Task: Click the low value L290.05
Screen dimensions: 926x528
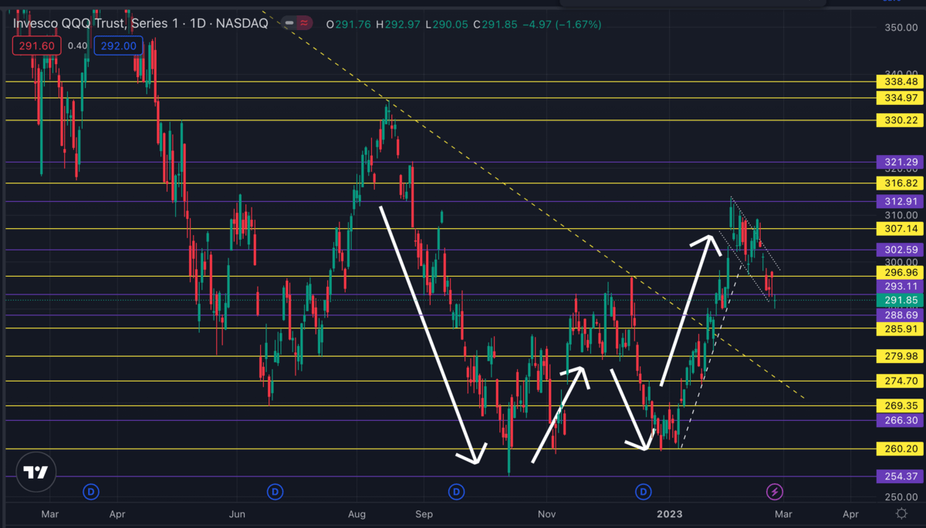Action: [447, 25]
